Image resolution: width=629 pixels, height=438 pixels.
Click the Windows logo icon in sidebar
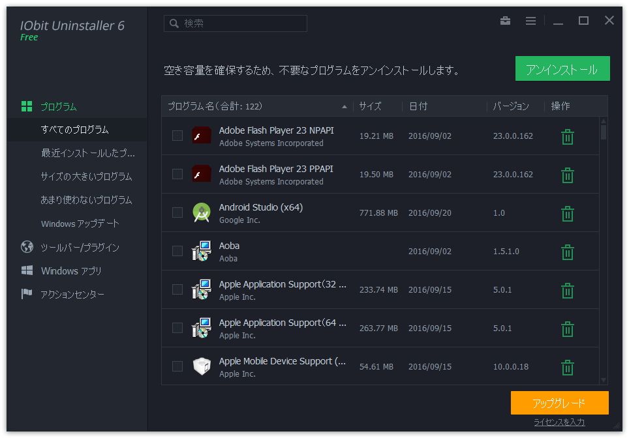[27, 270]
